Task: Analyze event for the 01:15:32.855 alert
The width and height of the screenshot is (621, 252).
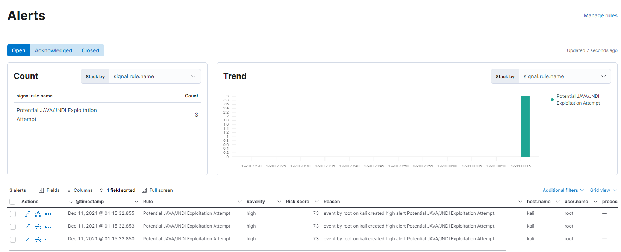Action: click(38, 214)
